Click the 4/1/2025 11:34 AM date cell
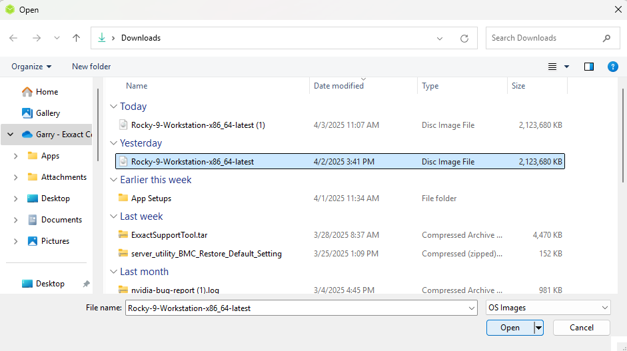 [x=346, y=198]
